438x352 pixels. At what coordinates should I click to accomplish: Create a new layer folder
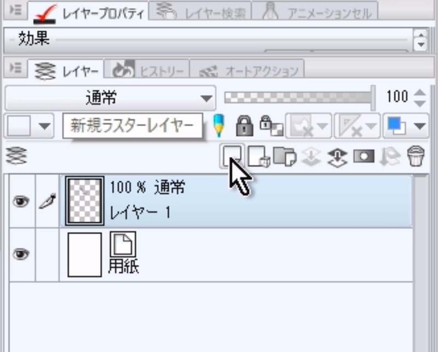(284, 157)
